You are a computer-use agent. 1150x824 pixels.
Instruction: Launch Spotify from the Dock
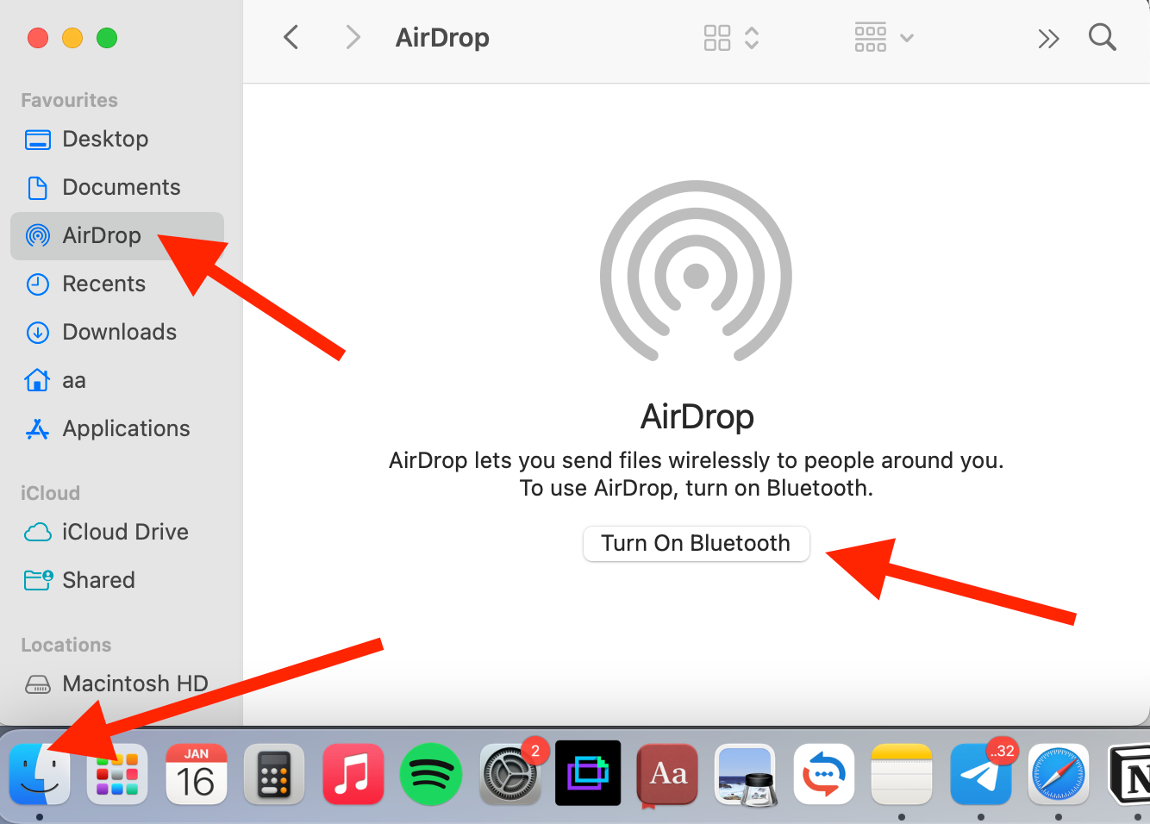click(431, 774)
